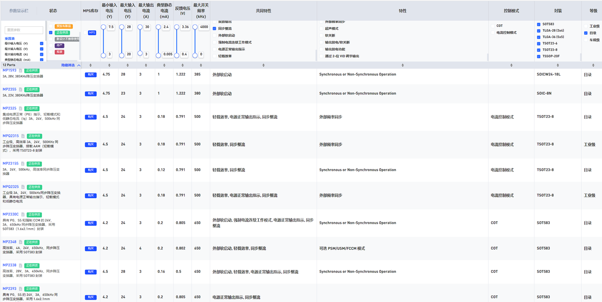Open the MP2330C part link
Viewport: 602px width, 302px height.
[11, 214]
